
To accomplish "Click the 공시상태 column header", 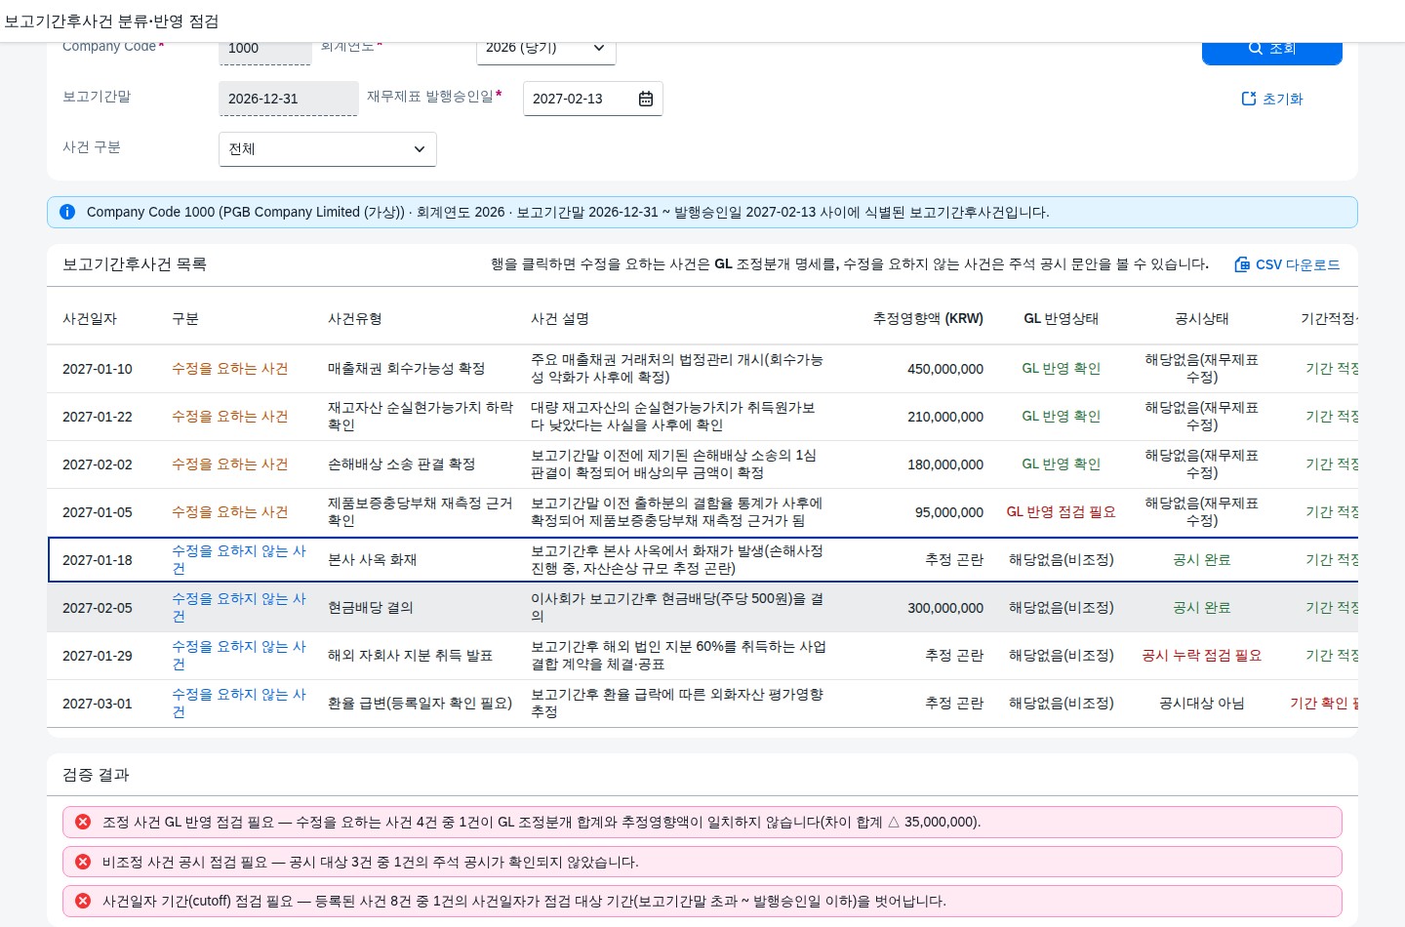I will (1202, 319).
